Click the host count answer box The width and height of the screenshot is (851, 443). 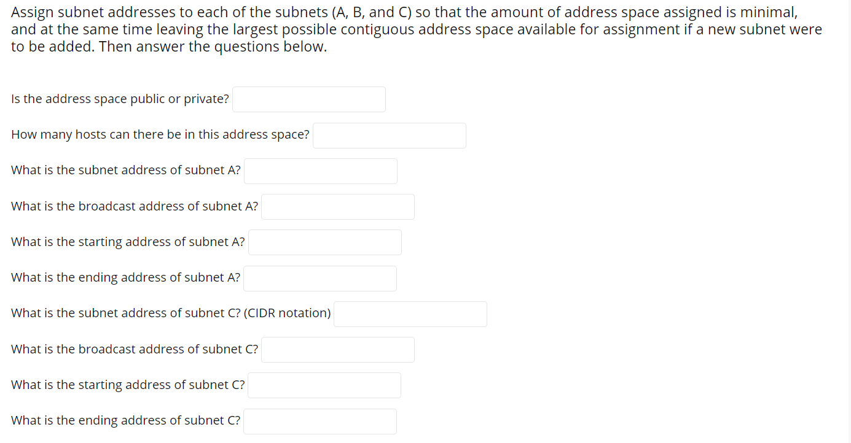coord(389,135)
